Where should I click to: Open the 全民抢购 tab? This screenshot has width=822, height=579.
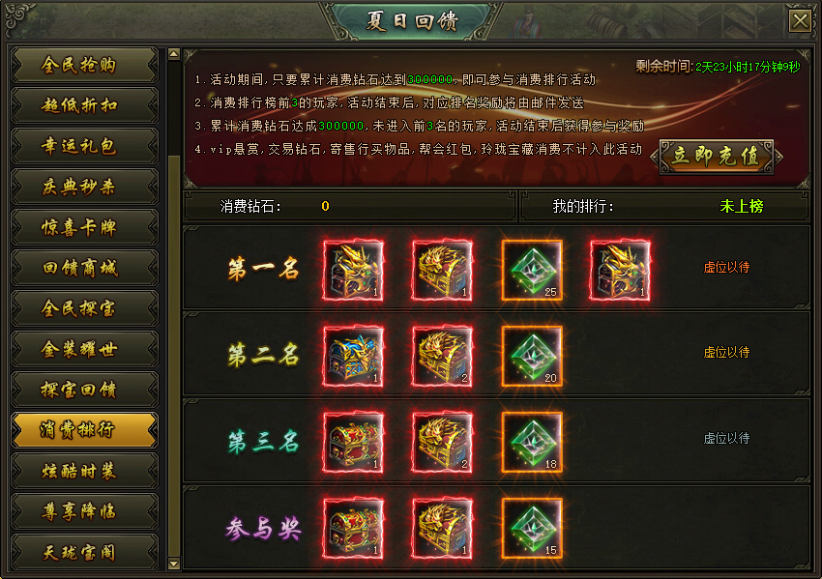pos(84,65)
